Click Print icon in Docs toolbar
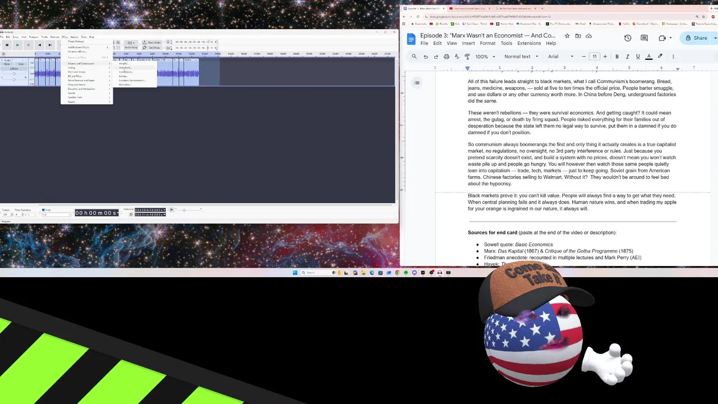The image size is (718, 404). pos(447,57)
